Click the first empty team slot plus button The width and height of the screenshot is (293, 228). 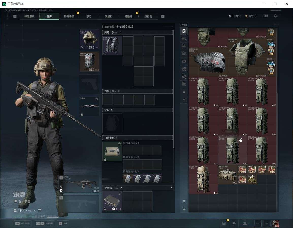pos(258,223)
